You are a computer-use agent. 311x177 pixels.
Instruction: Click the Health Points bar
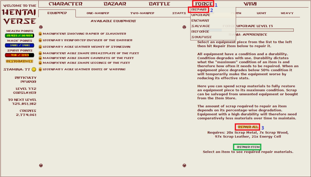coord(19,36)
